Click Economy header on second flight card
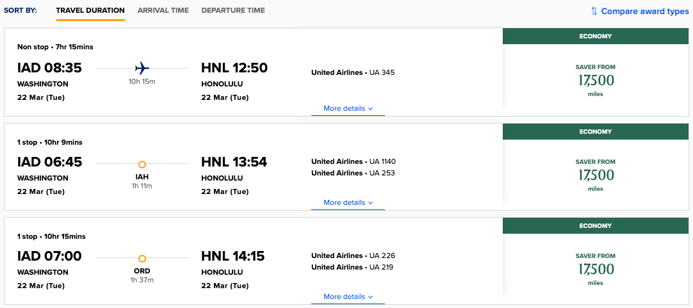The height and width of the screenshot is (308, 693). coord(595,132)
